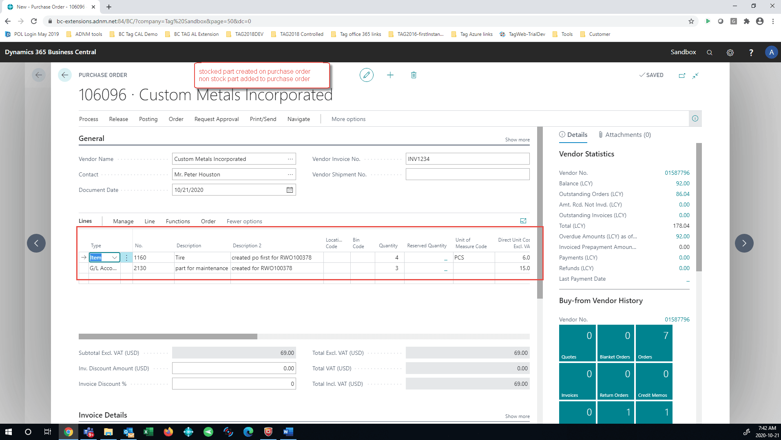Open the Posting menu

click(x=148, y=119)
